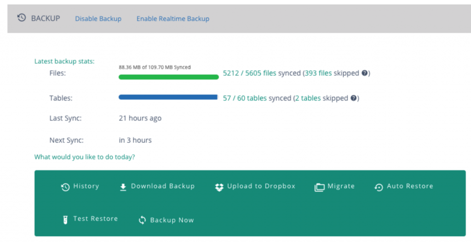471x242 pixels.
Task: View the 393 files skipped link
Action: tap(318, 73)
